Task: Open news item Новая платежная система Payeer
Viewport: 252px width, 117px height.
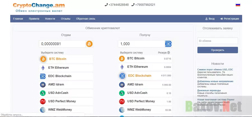Action: pyautogui.click(x=216, y=99)
